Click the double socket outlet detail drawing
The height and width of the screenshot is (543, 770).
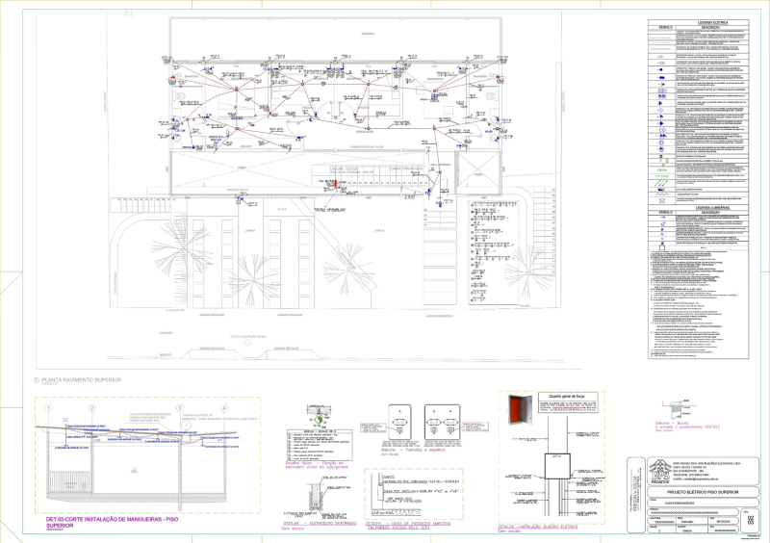click(x=444, y=423)
